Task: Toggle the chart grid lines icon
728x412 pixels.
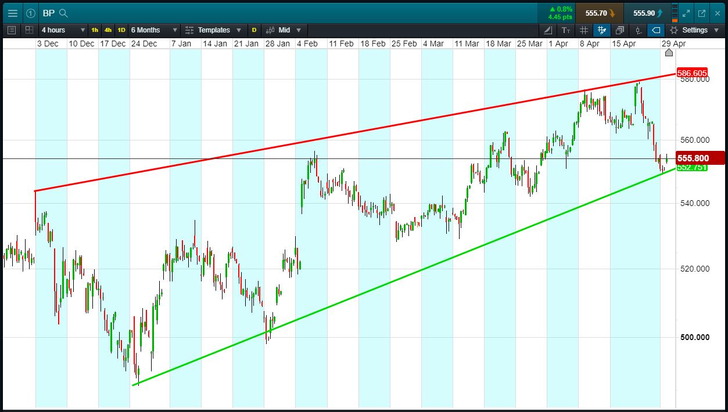Action: tap(584, 30)
